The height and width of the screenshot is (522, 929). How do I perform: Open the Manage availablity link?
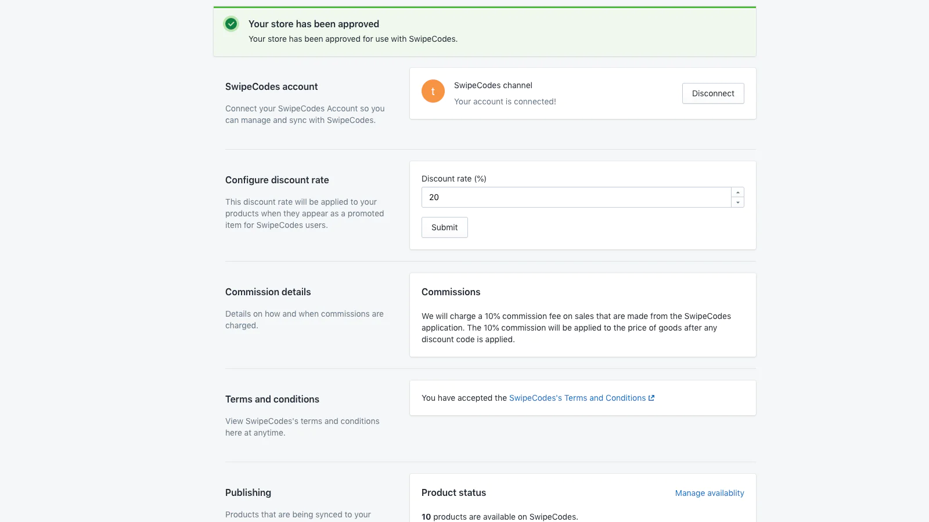tap(710, 493)
